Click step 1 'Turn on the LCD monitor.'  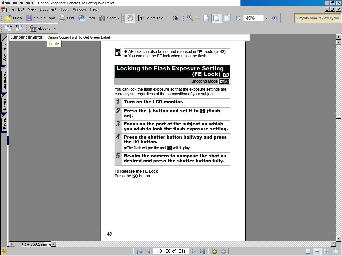154,102
